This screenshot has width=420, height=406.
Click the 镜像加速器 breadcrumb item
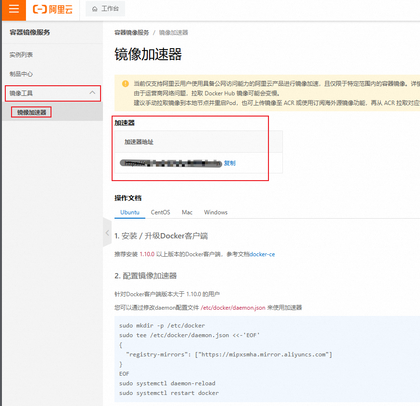[174, 33]
